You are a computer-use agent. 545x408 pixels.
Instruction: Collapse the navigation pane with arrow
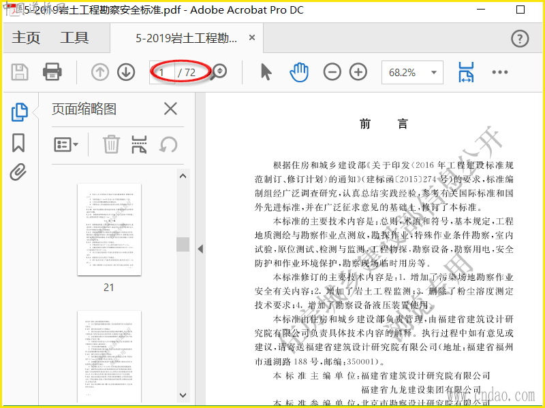tap(200, 249)
